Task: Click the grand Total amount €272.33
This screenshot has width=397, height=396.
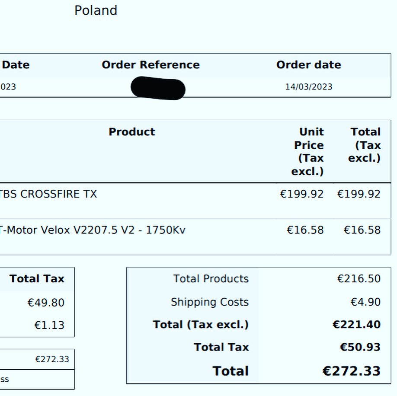Action: point(352,371)
